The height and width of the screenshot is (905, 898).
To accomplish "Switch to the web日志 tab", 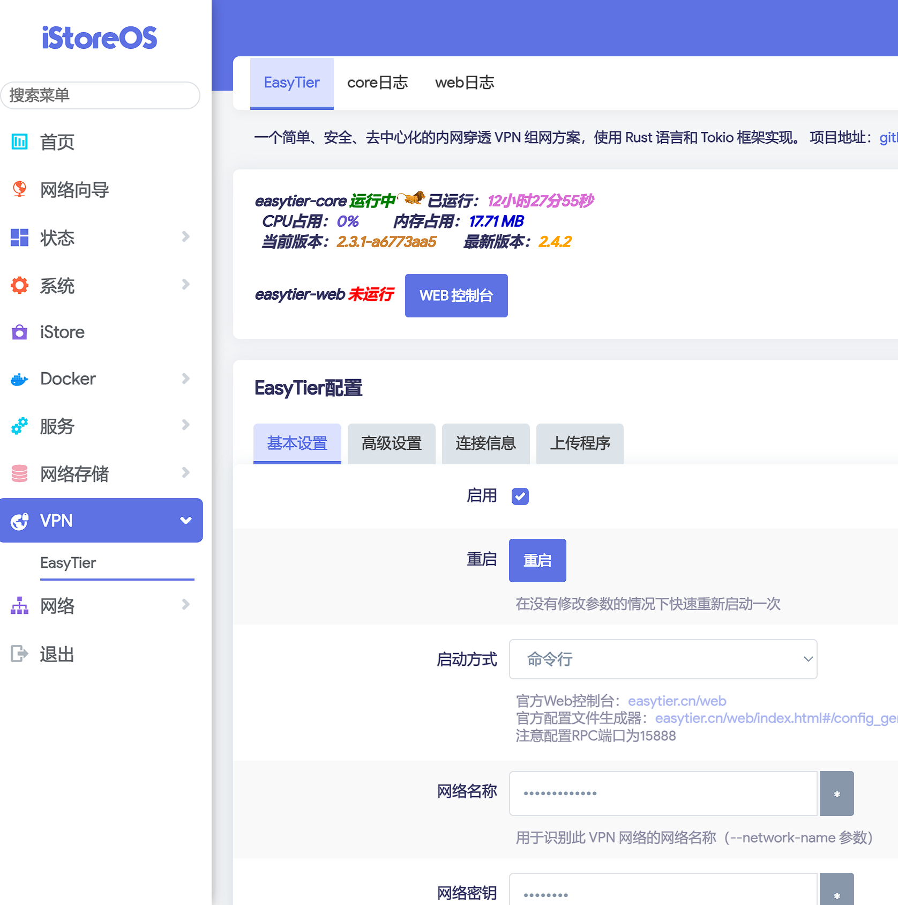I will pyautogui.click(x=465, y=83).
